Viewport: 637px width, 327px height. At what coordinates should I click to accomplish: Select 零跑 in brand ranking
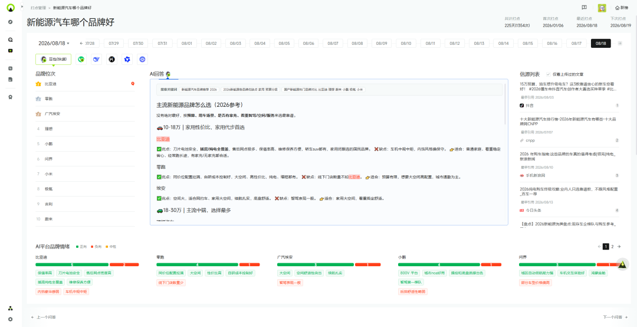click(85, 99)
